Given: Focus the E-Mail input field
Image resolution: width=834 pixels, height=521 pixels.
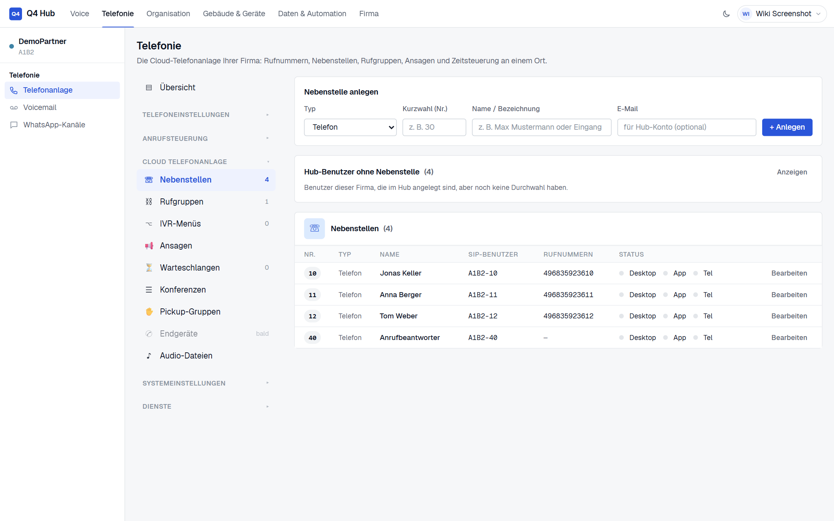Looking at the screenshot, I should 687,127.
